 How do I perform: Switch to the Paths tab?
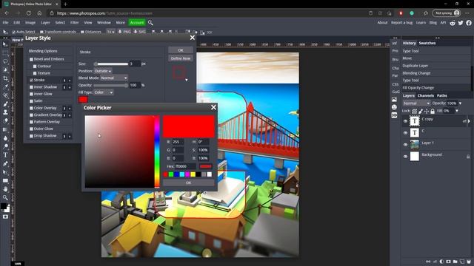tap(441, 95)
